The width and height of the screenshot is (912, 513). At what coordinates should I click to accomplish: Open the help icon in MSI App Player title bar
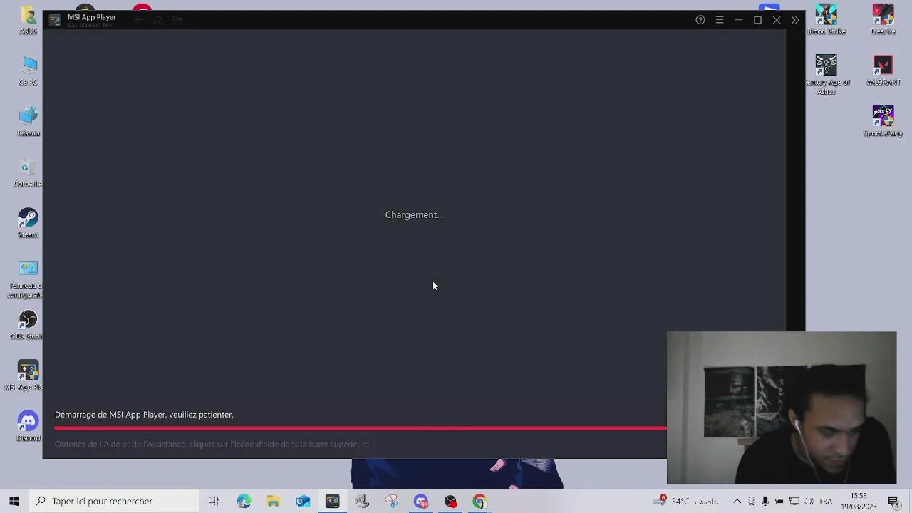coord(700,20)
